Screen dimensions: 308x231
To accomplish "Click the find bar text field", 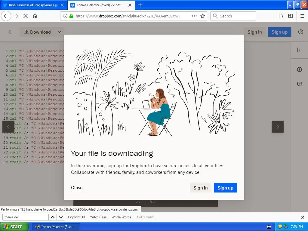I will click(25, 217).
